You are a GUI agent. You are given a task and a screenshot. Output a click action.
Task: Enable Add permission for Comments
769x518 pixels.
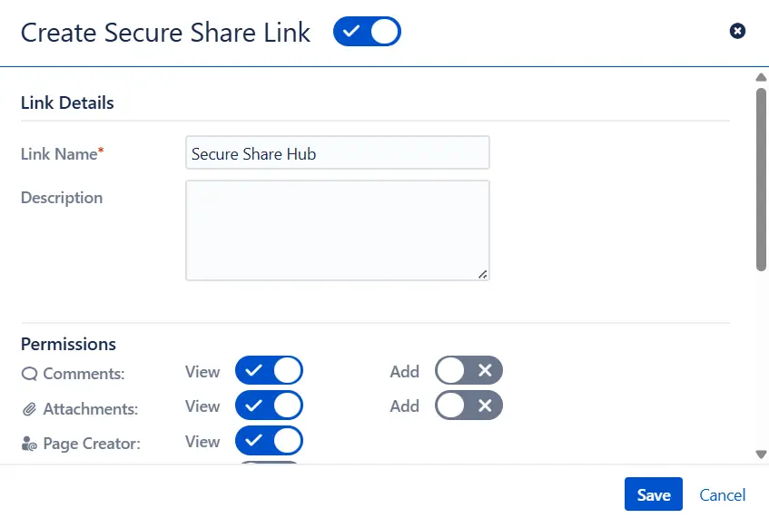pos(468,371)
